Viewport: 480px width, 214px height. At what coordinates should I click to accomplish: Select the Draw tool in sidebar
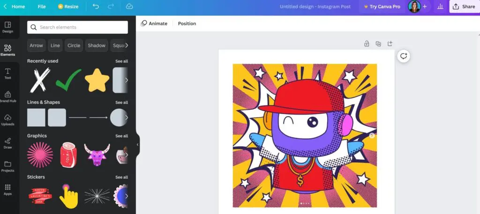tap(7, 143)
